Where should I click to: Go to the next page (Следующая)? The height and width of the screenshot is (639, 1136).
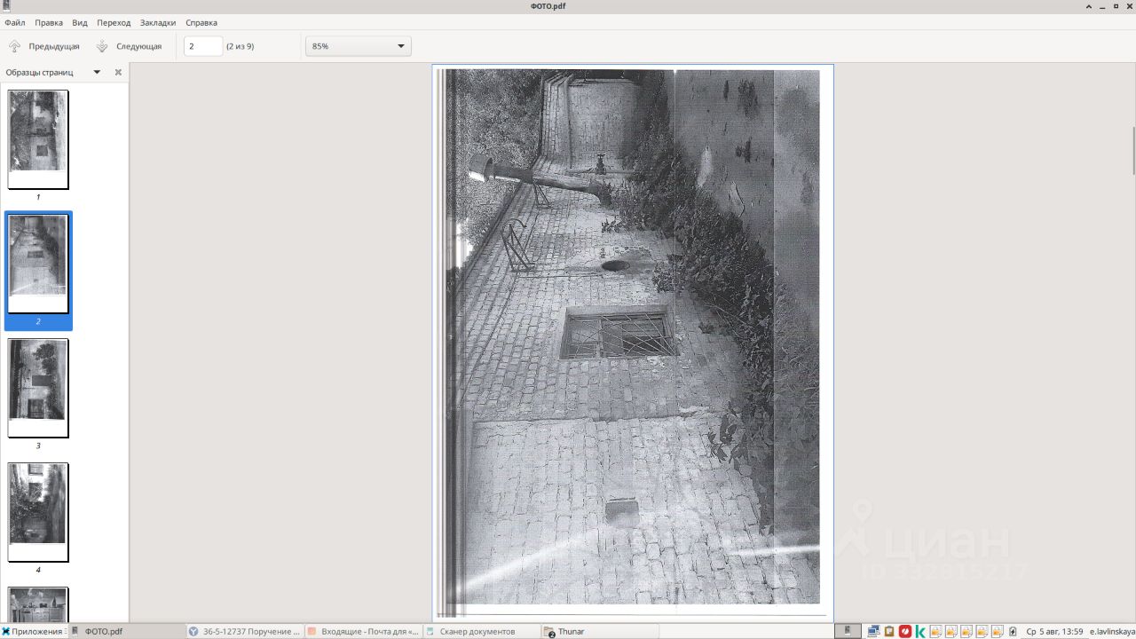point(129,46)
